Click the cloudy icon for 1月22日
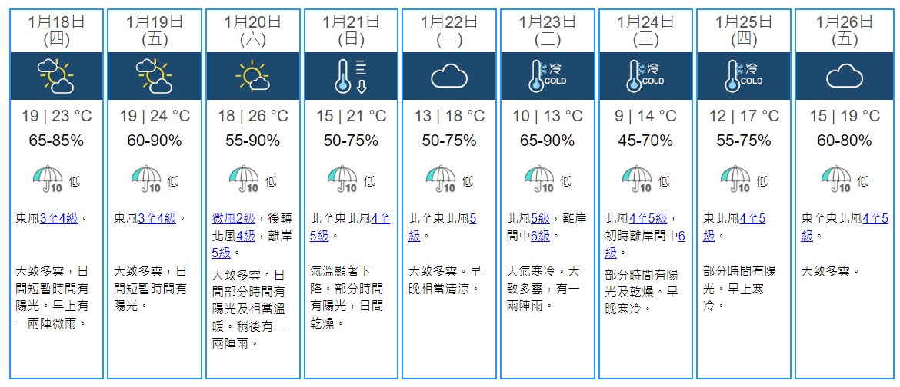 click(x=449, y=76)
